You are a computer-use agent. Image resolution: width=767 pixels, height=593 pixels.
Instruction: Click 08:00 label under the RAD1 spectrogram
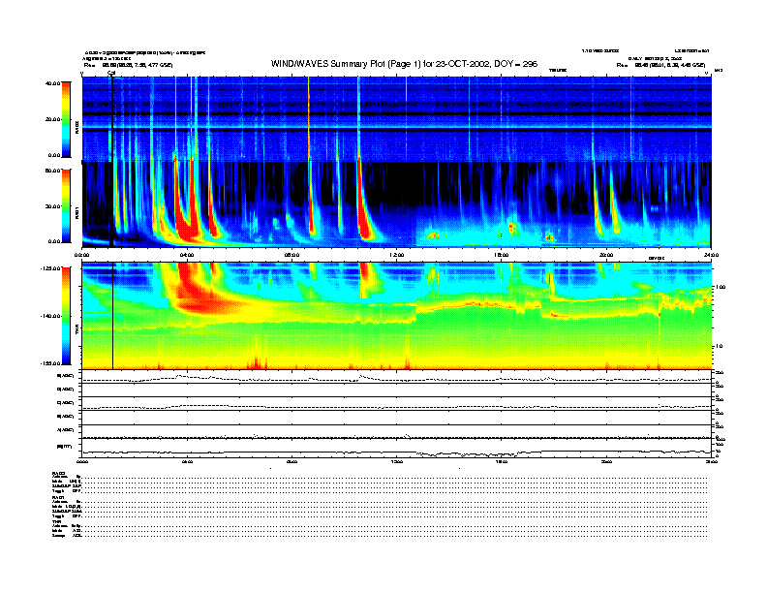(292, 255)
